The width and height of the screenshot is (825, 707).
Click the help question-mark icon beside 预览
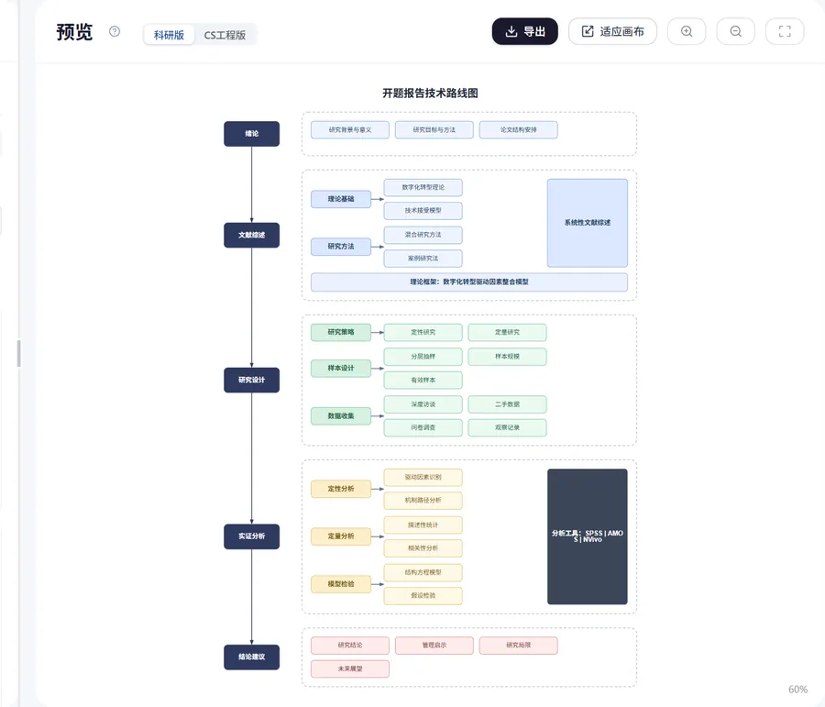coord(115,31)
